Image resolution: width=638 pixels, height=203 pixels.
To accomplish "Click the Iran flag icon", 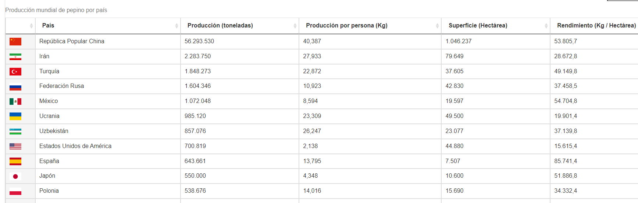I will point(15,56).
